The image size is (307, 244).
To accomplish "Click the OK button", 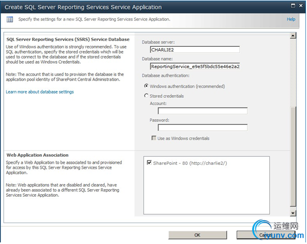I will [x=197, y=235].
